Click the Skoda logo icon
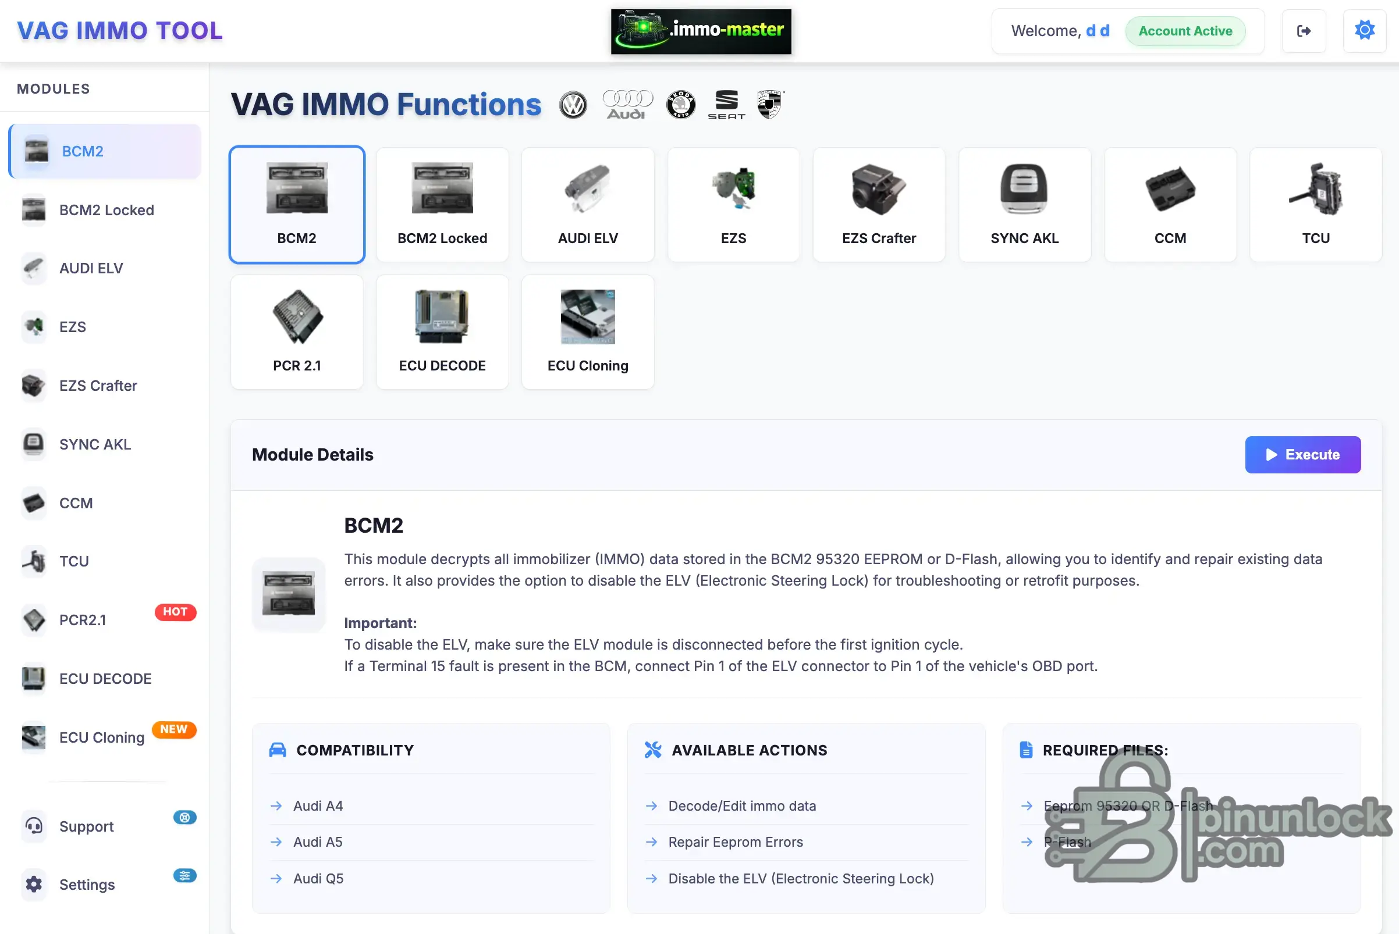The height and width of the screenshot is (934, 1399). (x=681, y=104)
